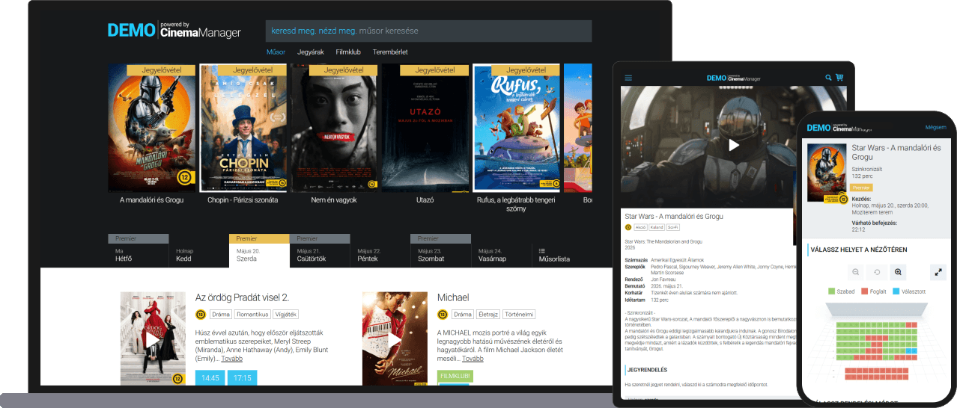
Task: Click the red Foglalt legend swatch
Action: click(x=864, y=291)
